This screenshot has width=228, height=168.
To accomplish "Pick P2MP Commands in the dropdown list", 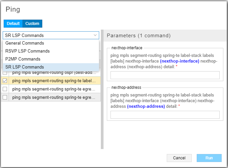I will coord(23,59).
